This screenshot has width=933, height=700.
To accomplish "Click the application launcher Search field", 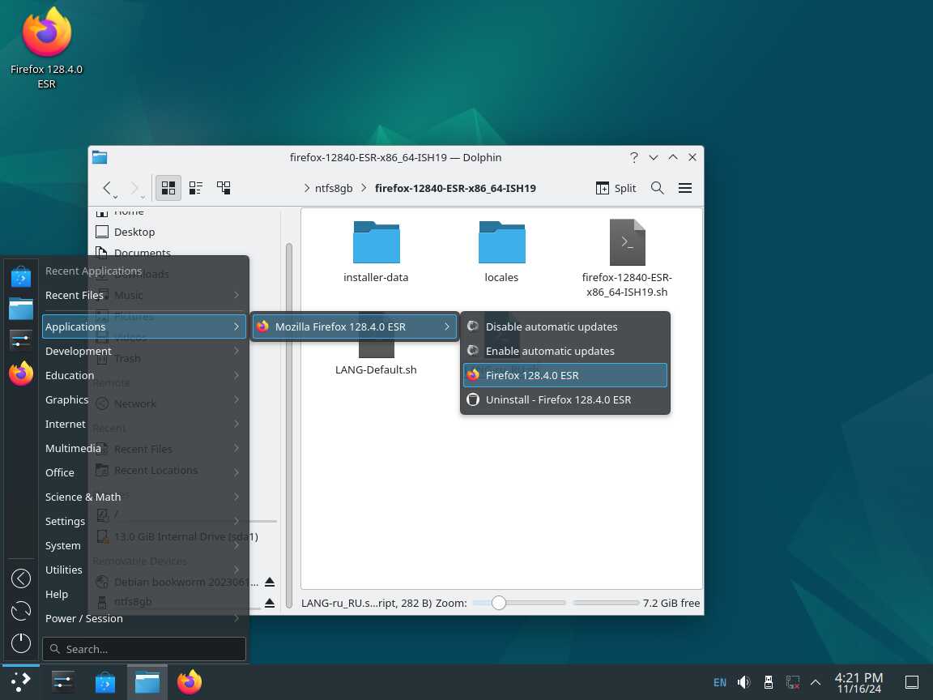I will 144,649.
